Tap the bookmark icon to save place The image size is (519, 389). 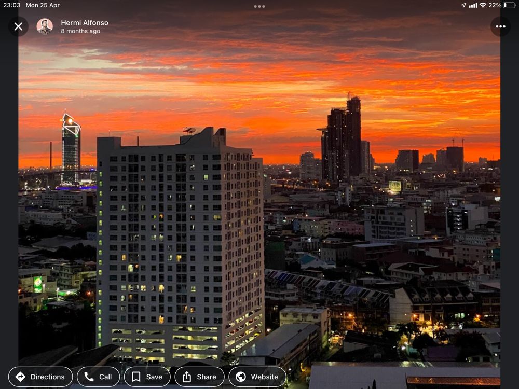tap(135, 377)
